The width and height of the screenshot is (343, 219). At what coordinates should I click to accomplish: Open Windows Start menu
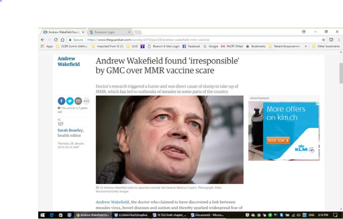[x=42, y=215]
